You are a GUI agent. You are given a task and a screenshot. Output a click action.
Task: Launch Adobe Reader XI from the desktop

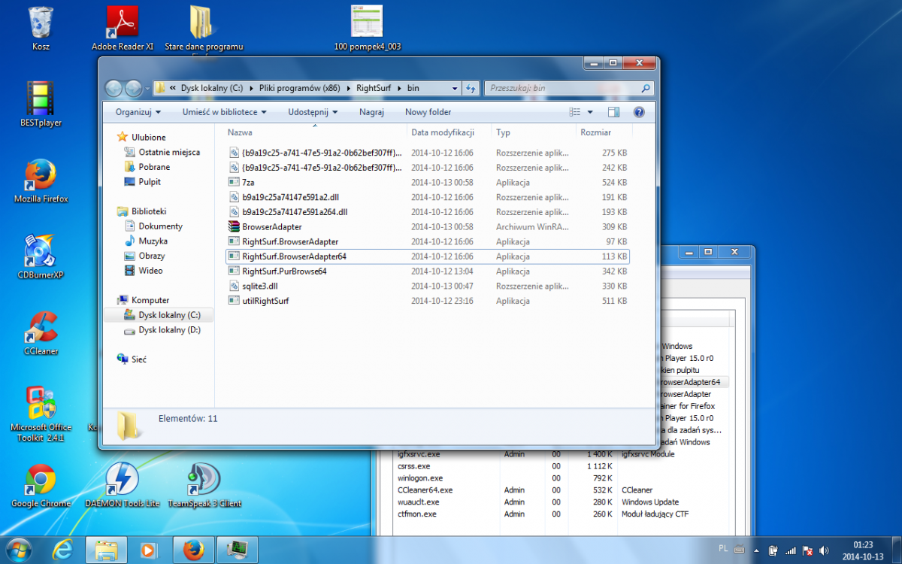[x=122, y=29]
